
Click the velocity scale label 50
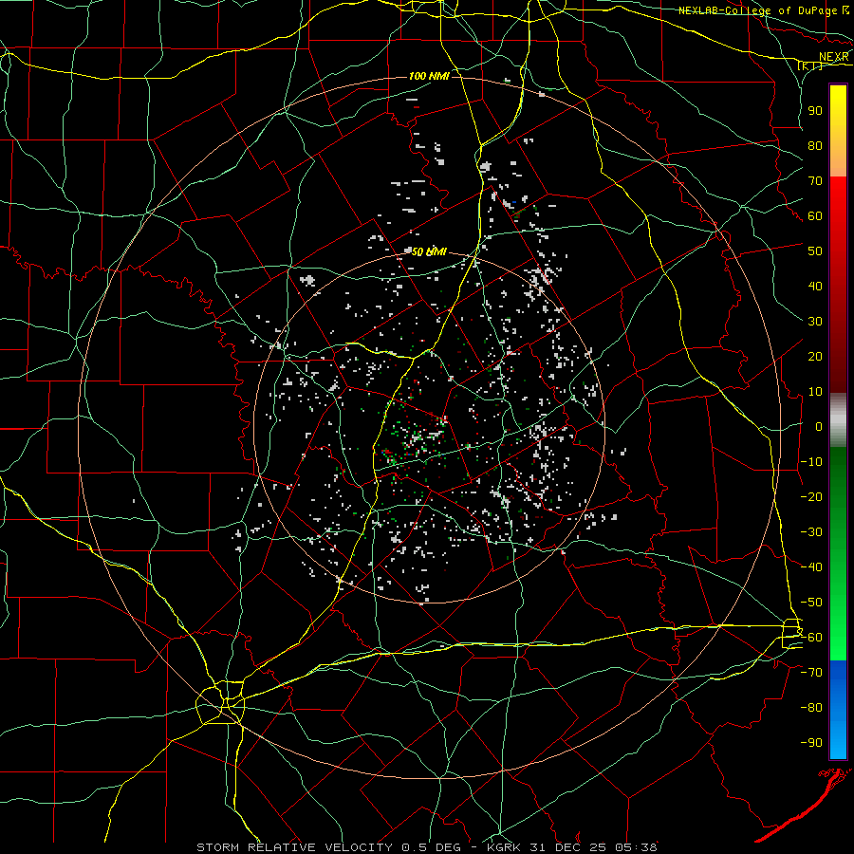[x=815, y=251]
